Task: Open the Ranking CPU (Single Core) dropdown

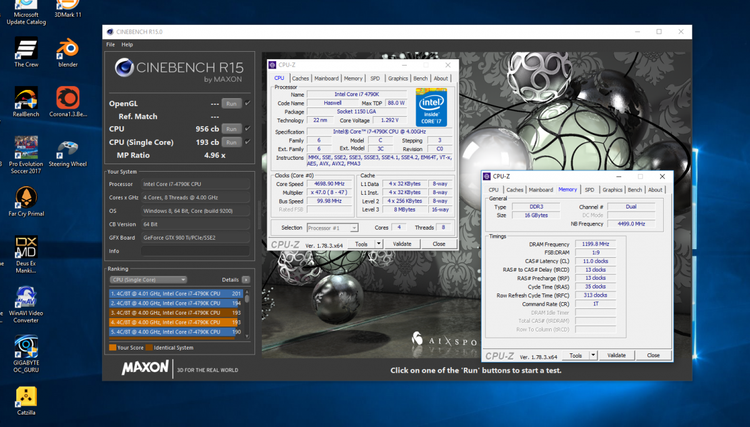Action: 148,280
